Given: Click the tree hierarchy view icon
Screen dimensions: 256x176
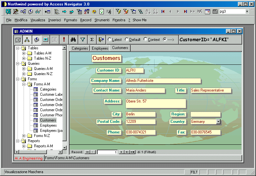Looking at the screenshot, I should [x=27, y=40].
